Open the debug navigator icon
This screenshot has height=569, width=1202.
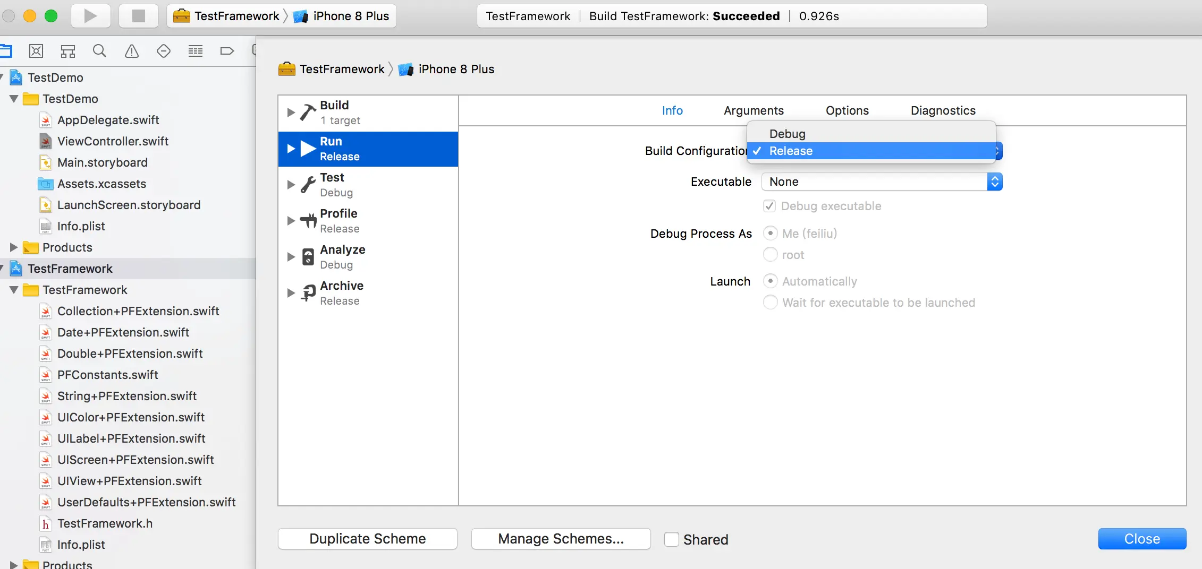196,51
